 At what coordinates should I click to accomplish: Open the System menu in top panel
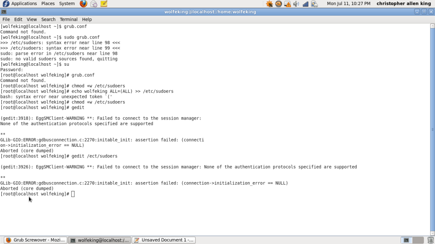click(67, 3)
